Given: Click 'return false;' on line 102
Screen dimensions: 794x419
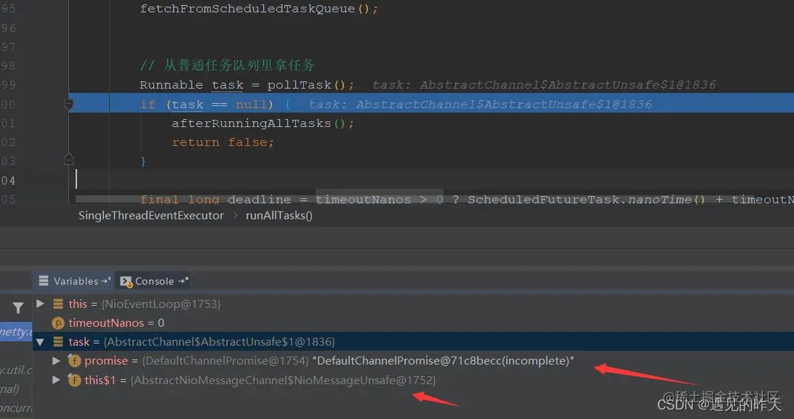Looking at the screenshot, I should pos(222,142).
